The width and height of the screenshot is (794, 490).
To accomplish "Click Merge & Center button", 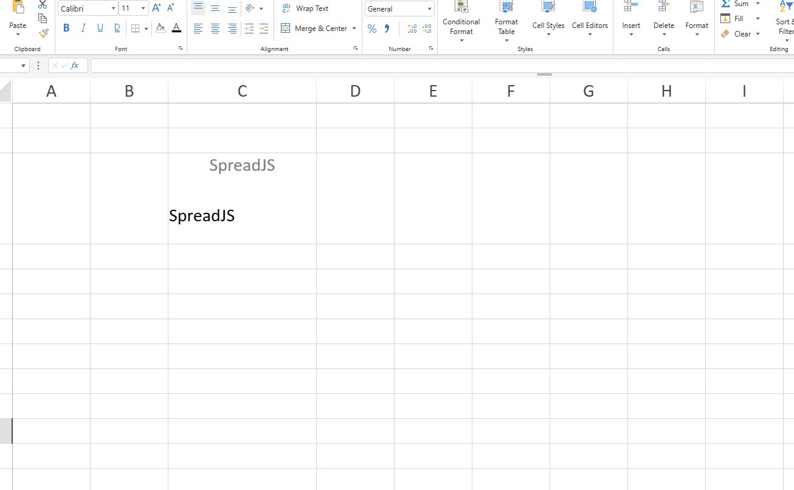I will (x=314, y=29).
